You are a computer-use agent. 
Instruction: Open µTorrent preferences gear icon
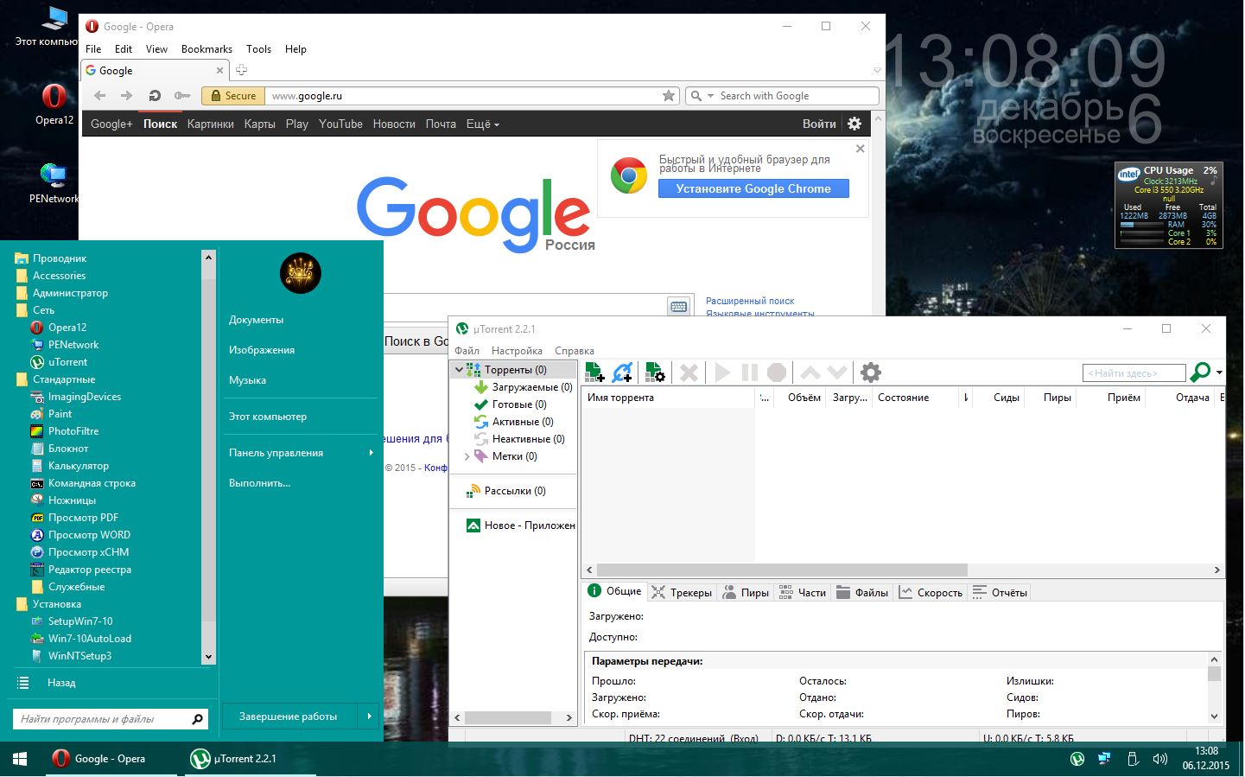point(871,373)
